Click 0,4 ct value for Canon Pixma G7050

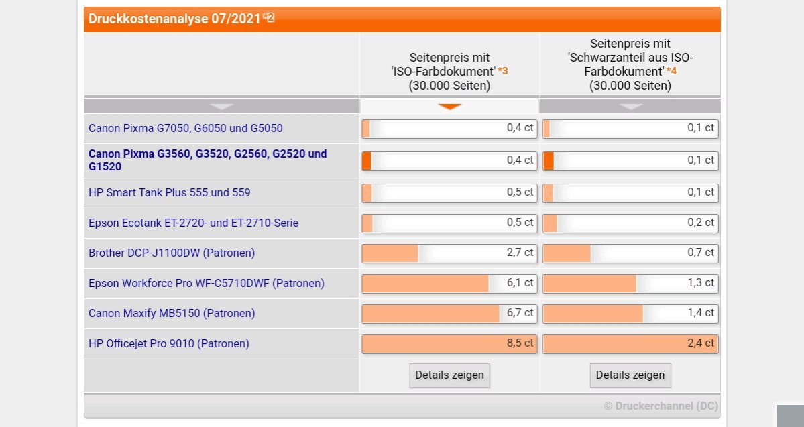[x=520, y=128]
